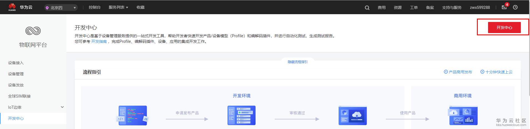The height and width of the screenshot is (129, 530).
Task: Click the 申请发布产品 step label
Action: point(187,113)
